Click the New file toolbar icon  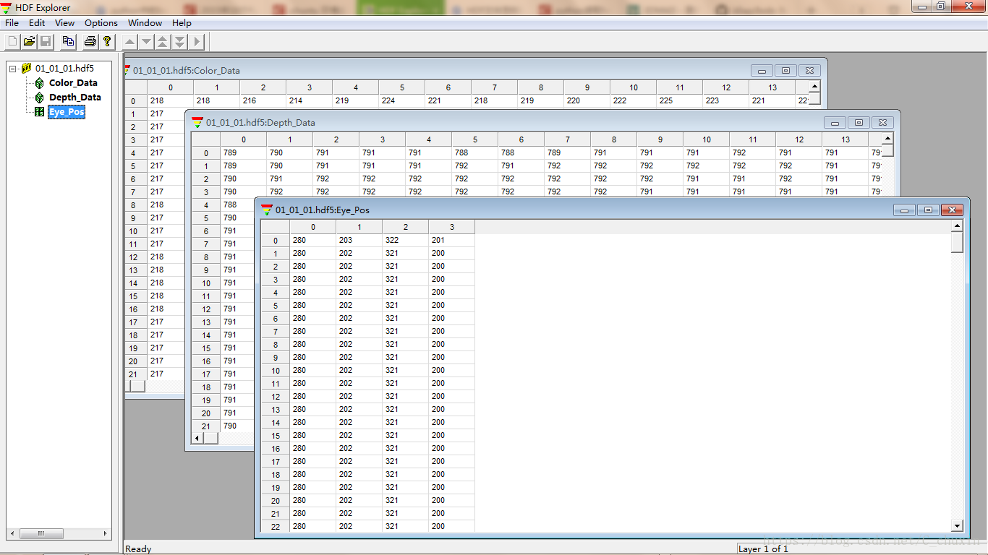(x=12, y=41)
